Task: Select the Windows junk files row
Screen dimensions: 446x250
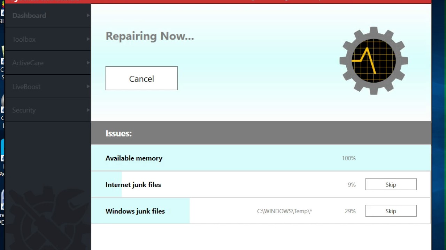Action: click(x=261, y=211)
